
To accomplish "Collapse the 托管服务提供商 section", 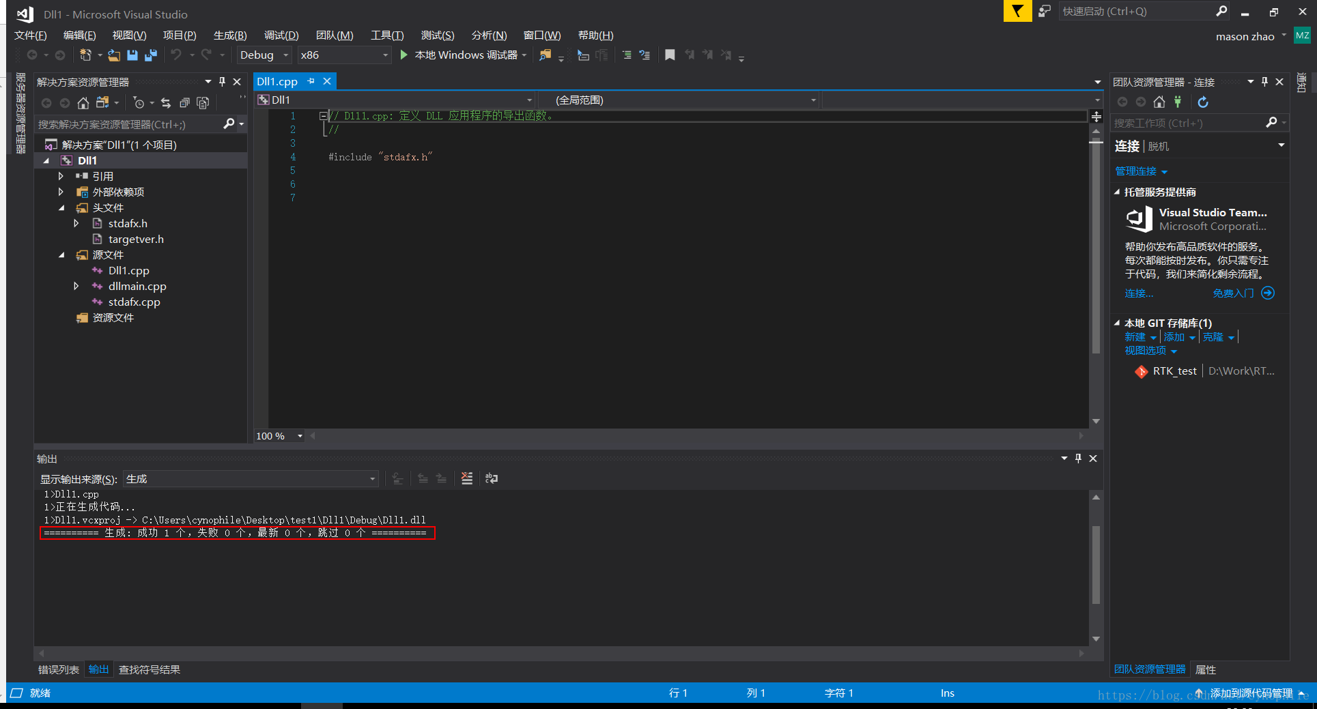I will (x=1117, y=192).
